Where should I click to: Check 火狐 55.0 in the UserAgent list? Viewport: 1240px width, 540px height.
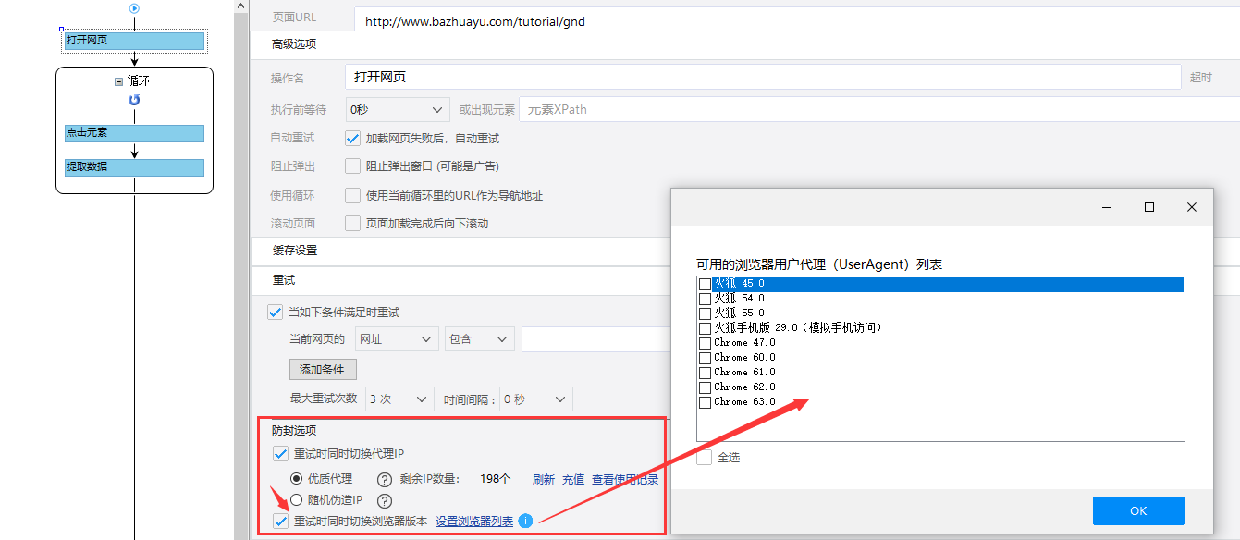706,313
